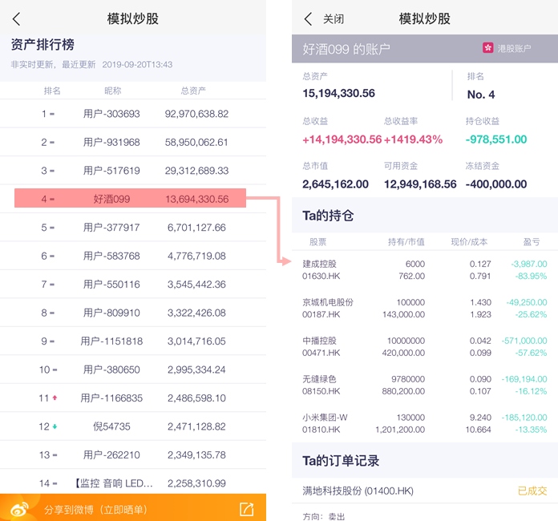Viewport: 558px width, 521px height.
Task: Tap the back arrow on the ranking screen
Action: pyautogui.click(x=16, y=19)
